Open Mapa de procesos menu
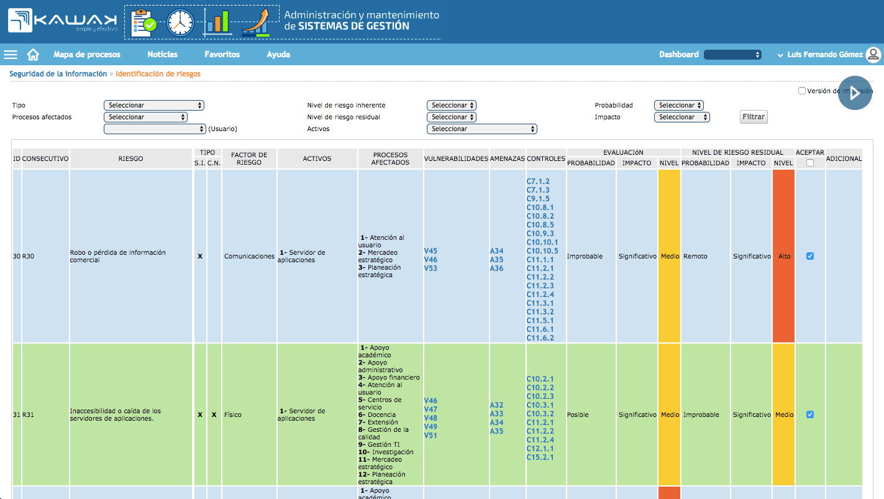Screen dimensions: 884x499 [87, 55]
